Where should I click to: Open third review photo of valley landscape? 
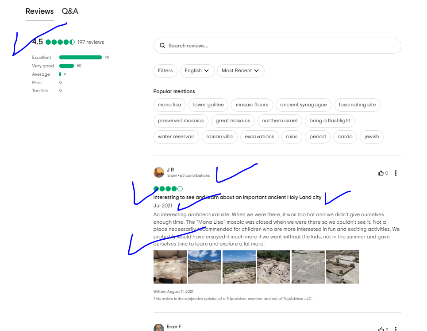(x=239, y=267)
